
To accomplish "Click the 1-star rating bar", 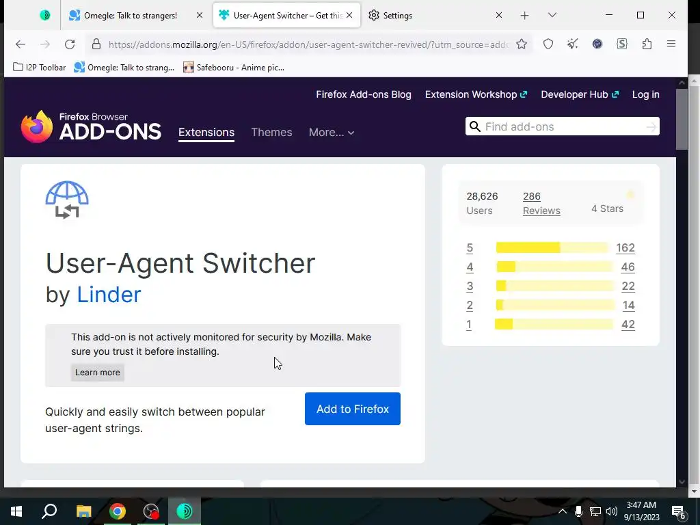I will (554, 324).
